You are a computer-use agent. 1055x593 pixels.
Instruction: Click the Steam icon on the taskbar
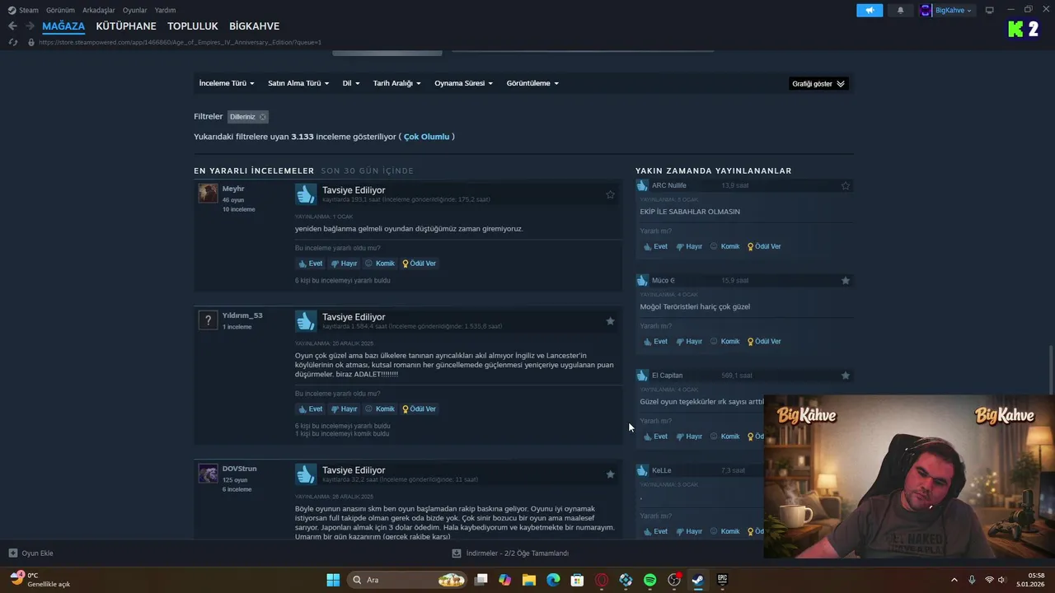(x=697, y=580)
